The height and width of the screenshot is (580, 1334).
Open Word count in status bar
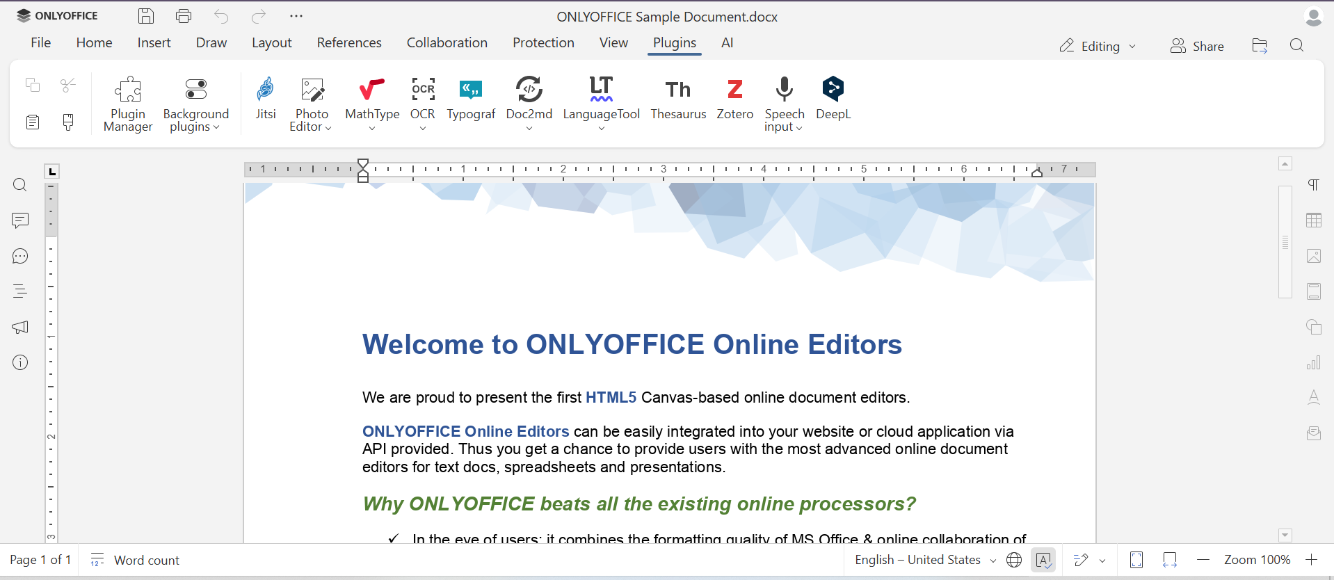(x=135, y=560)
